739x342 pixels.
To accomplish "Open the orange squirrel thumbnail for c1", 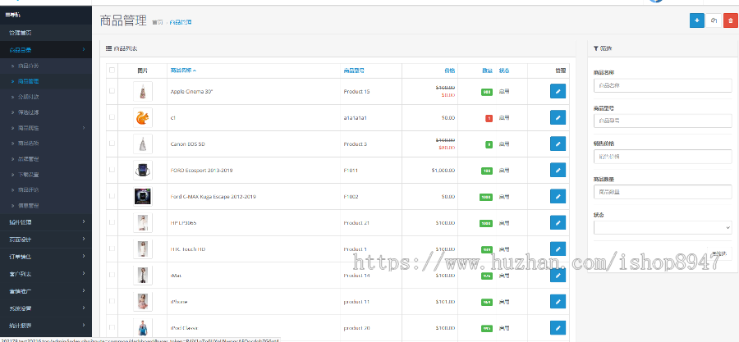I will (x=142, y=117).
